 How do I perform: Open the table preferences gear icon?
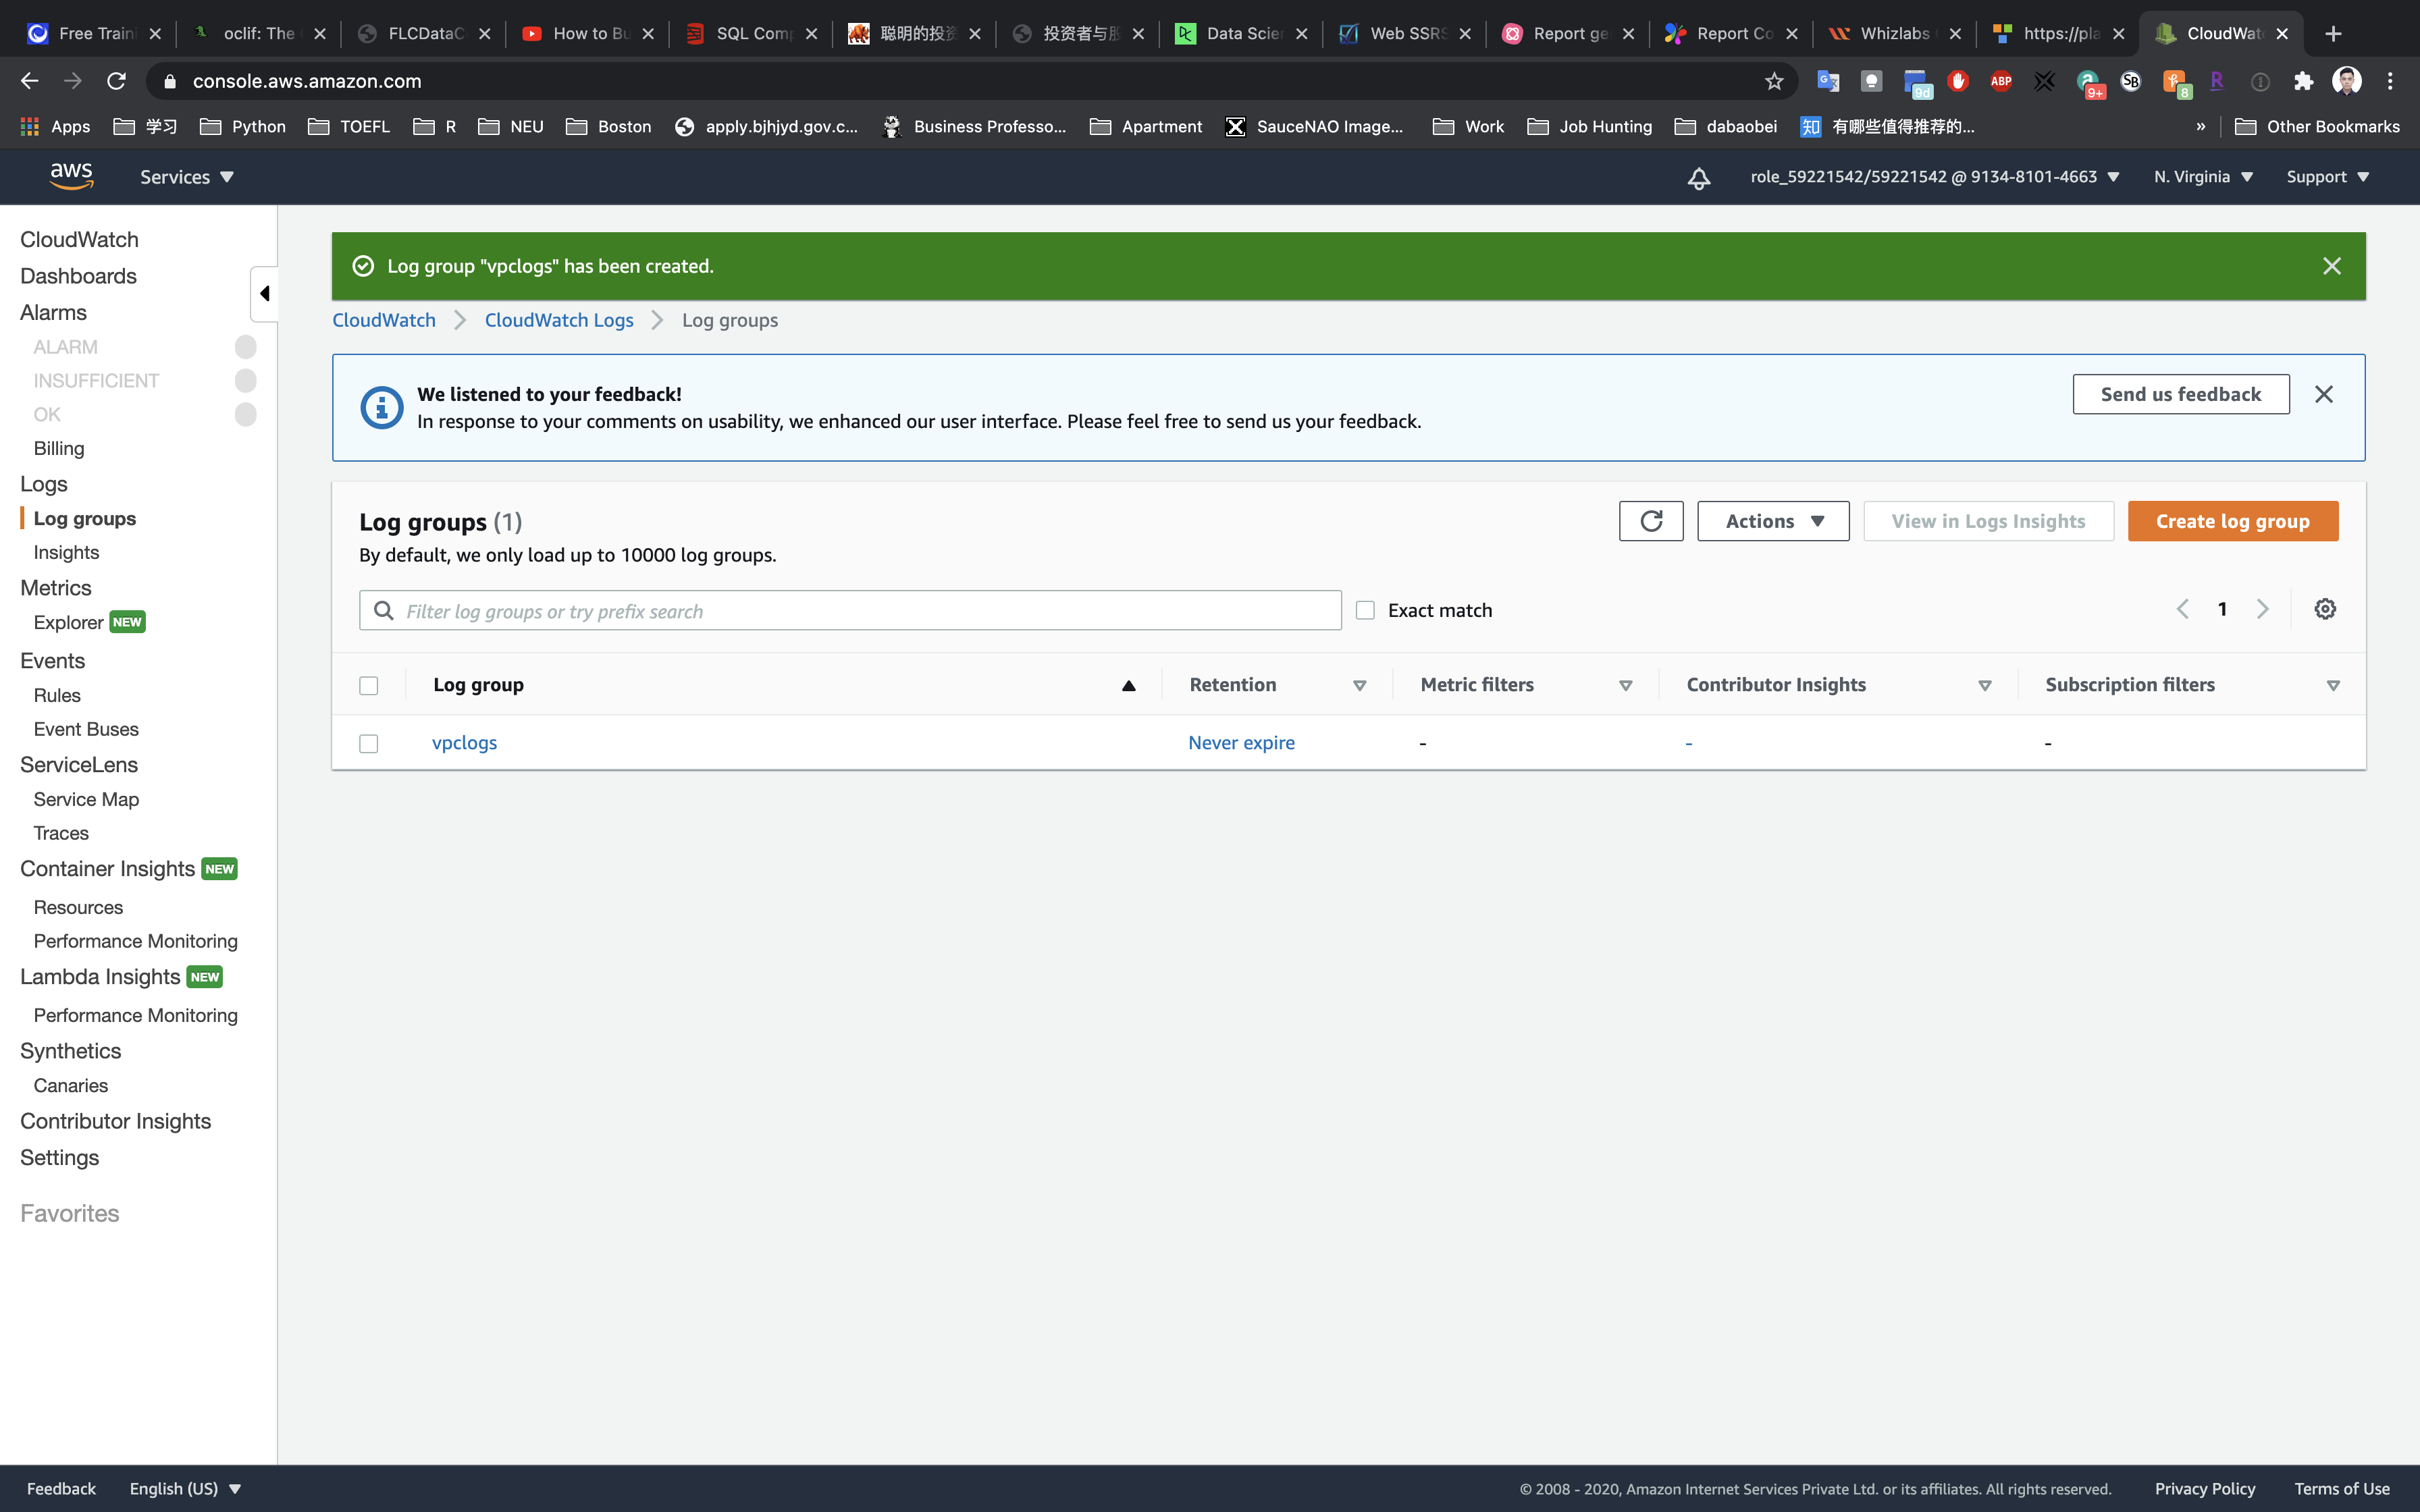click(2325, 609)
